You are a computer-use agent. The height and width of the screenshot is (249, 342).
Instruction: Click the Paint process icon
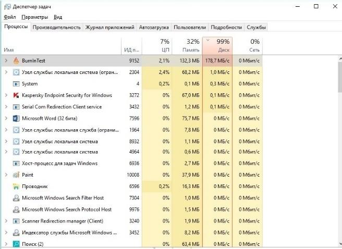pyautogui.click(x=16, y=175)
